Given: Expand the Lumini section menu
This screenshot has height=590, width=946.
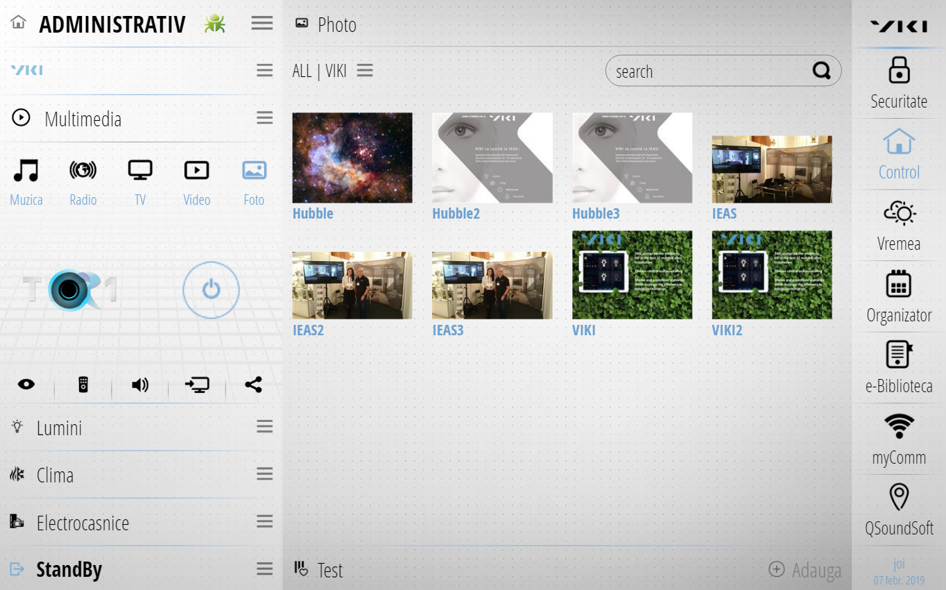Looking at the screenshot, I should [264, 426].
